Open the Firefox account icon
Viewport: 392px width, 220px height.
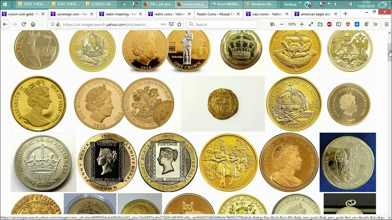[x=366, y=24]
